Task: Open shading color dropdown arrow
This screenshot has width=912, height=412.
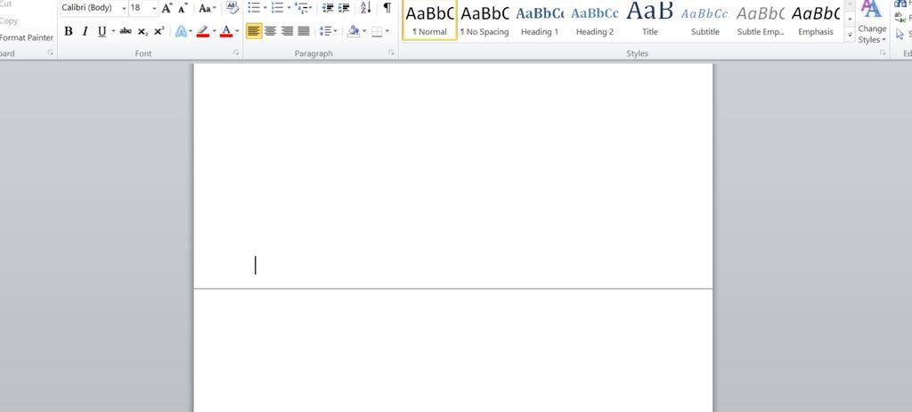Action: point(364,31)
